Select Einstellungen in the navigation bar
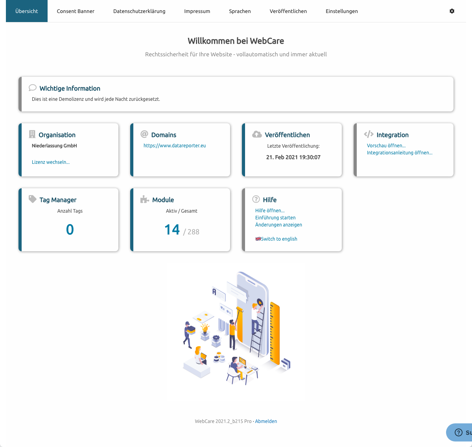Viewport: 472px width, 447px height. coord(341,11)
